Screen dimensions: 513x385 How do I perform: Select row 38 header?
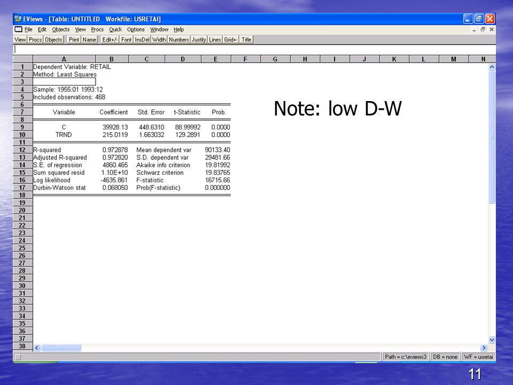pos(22,346)
